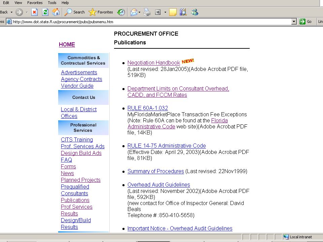The height and width of the screenshot is (242, 323).
Task: Go to Prof. Services Ads link
Action: (x=83, y=146)
